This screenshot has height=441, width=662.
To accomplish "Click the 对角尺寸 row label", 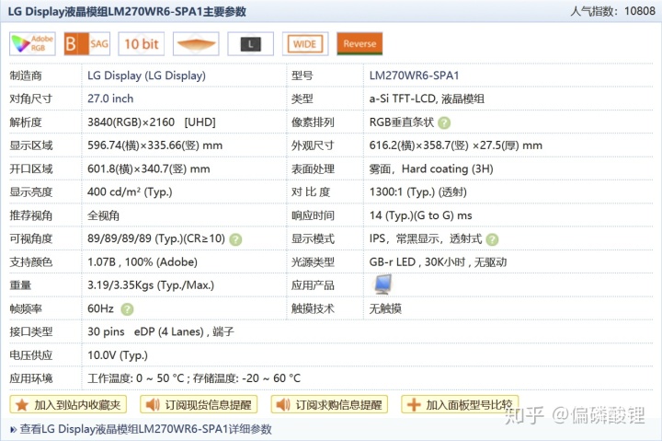I will [x=31, y=99].
